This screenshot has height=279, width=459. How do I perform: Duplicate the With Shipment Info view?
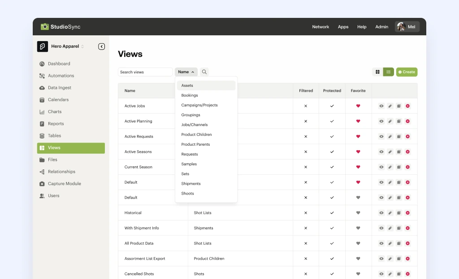pyautogui.click(x=398, y=228)
